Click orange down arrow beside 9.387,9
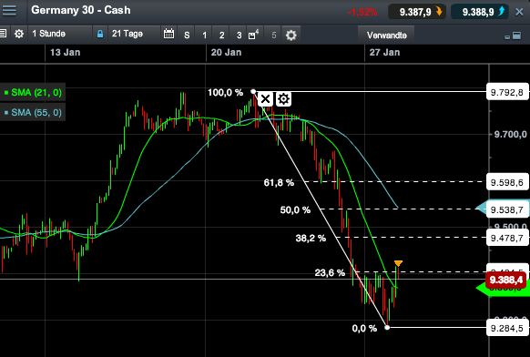 point(439,12)
